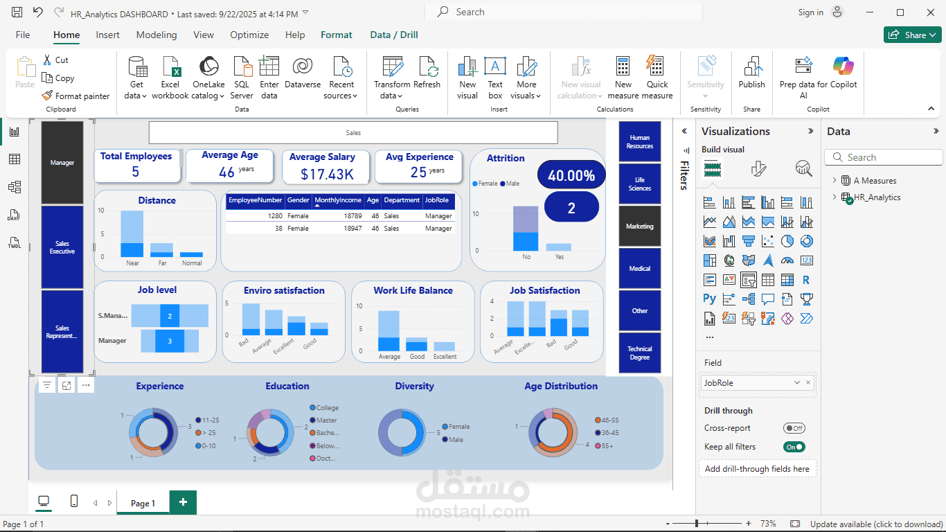Toggle Cross-report drill through off switch
The height and width of the screenshot is (532, 946).
[x=794, y=428]
